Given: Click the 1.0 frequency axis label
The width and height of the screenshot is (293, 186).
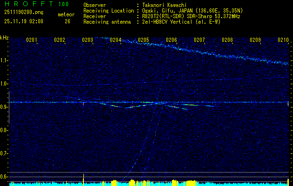Looking at the screenshot, I should point(4,84).
